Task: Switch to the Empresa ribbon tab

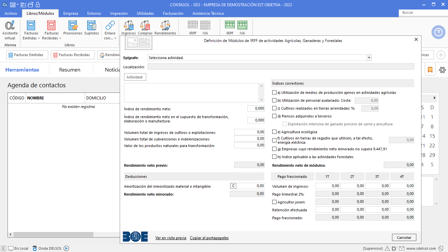Action: tap(71, 13)
